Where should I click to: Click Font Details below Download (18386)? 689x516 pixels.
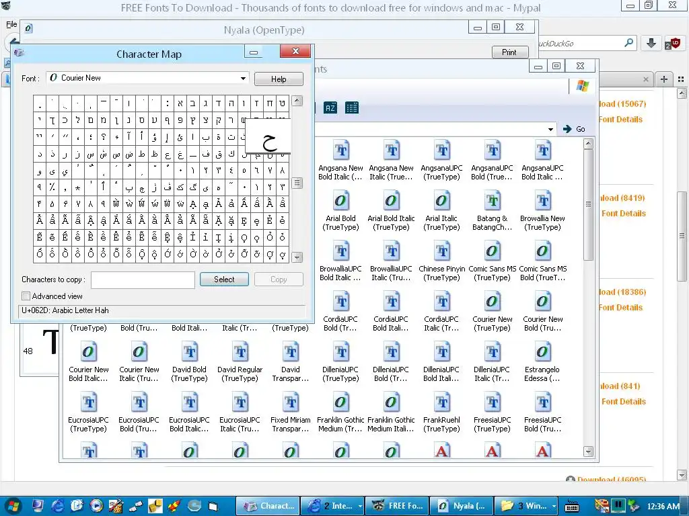coord(620,308)
